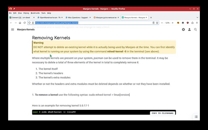Click list item 'The kernel's extra modules'
The image size is (208, 130).
click(55, 78)
